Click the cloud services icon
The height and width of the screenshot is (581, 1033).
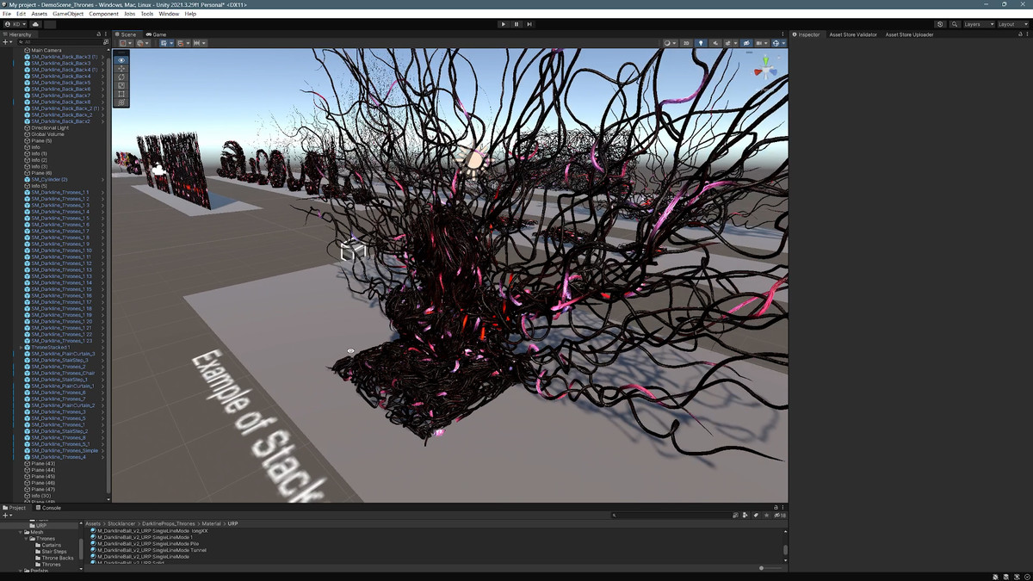(35, 24)
